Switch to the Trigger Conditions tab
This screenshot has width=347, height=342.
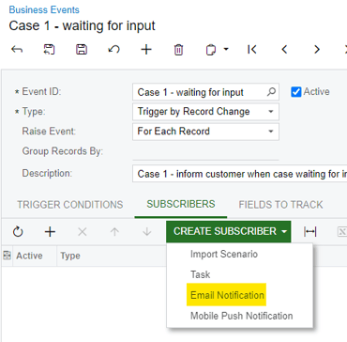coord(69,205)
